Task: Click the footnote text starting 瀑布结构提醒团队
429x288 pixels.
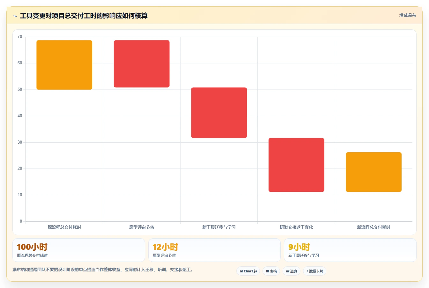Action: tap(103, 270)
